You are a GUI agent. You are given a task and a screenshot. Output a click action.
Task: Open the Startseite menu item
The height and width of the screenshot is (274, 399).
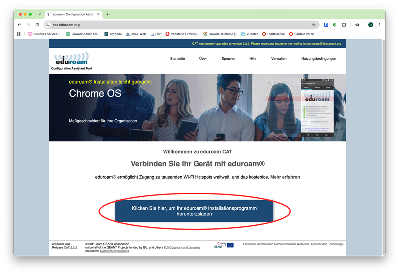[178, 59]
